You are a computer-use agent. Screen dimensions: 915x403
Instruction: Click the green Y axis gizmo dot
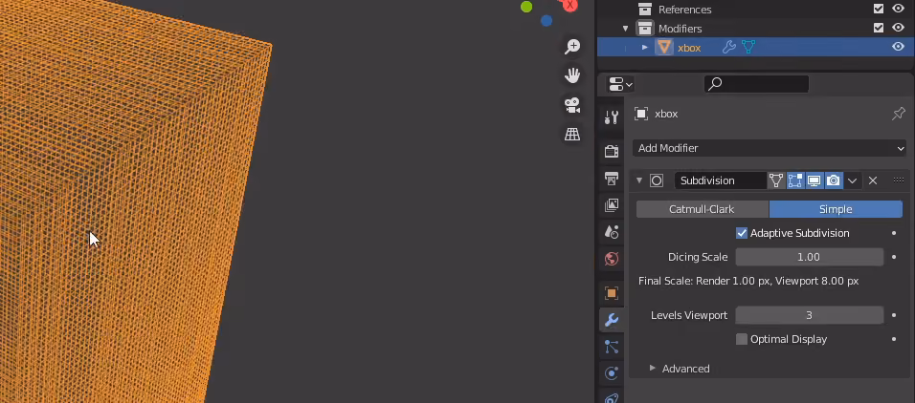point(526,7)
